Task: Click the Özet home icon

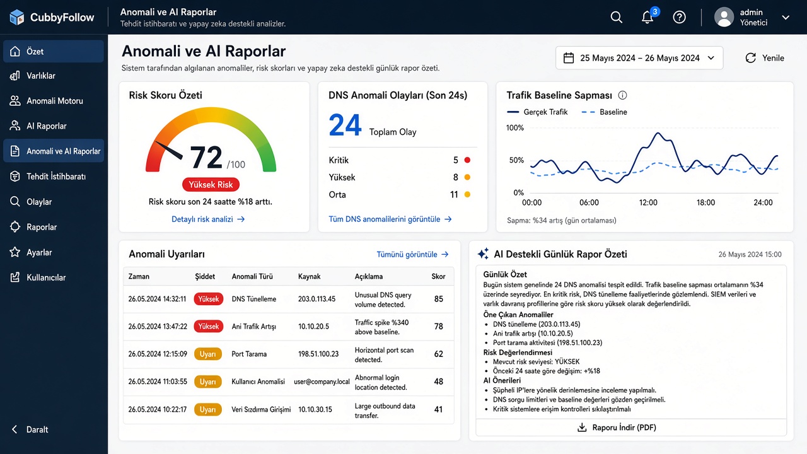Action: [x=15, y=52]
